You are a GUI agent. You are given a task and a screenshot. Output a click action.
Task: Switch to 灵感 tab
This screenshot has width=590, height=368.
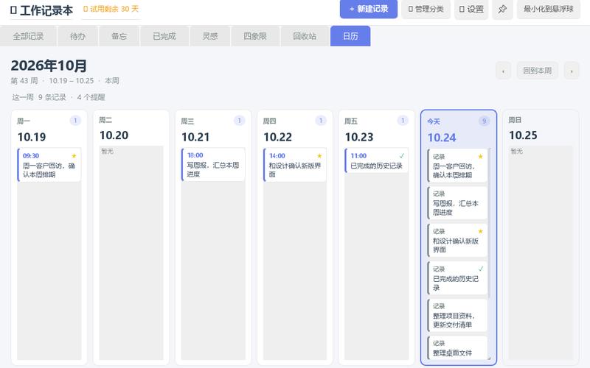(210, 36)
